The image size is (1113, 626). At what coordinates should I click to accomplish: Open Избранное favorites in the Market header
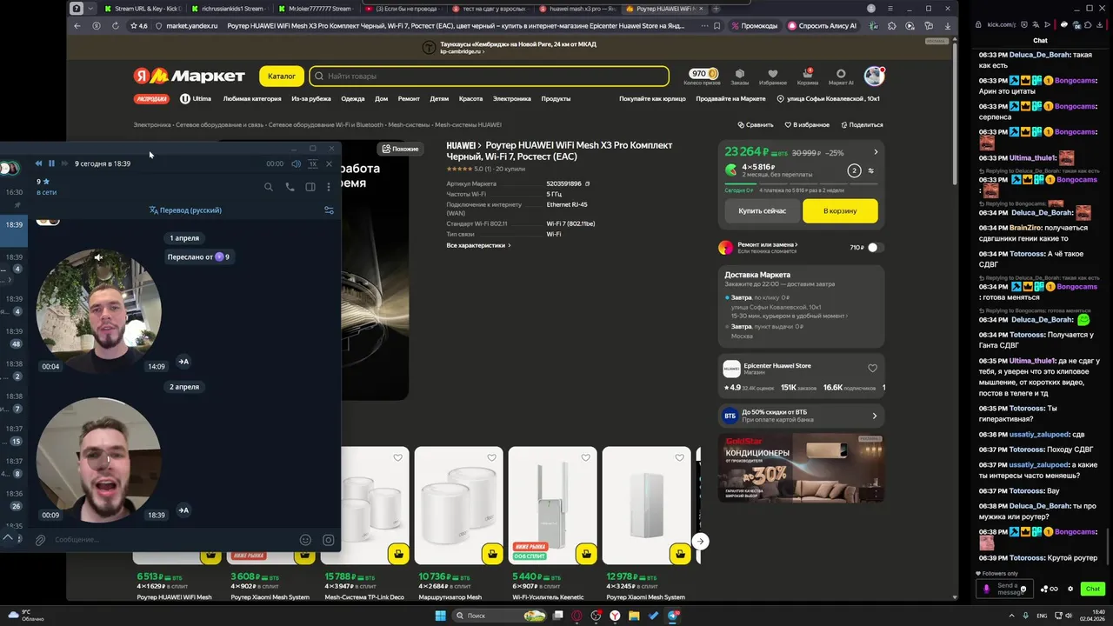(773, 77)
